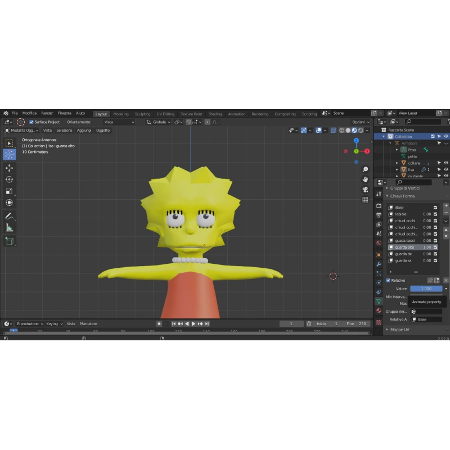Viewport: 450px width, 450px height.
Task: Open the Finestra menu
Action: tap(64, 113)
